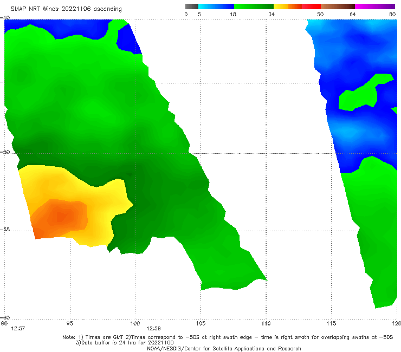The width and height of the screenshot is (401, 352).
Task: Click the colorbar label '5'
Action: (199, 14)
